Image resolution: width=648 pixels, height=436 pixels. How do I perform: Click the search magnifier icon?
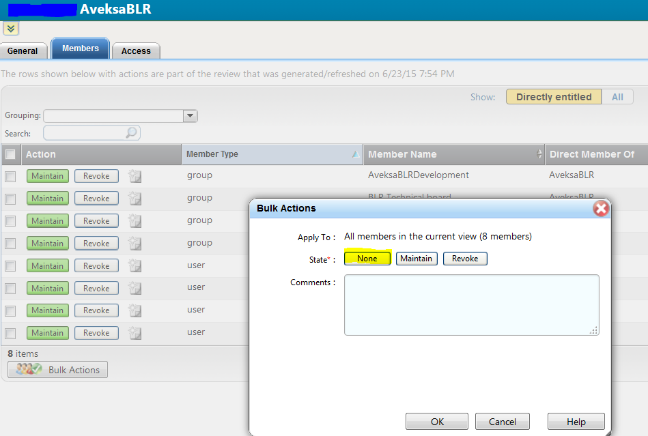tap(131, 132)
